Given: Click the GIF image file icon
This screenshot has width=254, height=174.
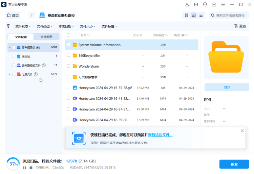Looking at the screenshot, I should 75,88.
